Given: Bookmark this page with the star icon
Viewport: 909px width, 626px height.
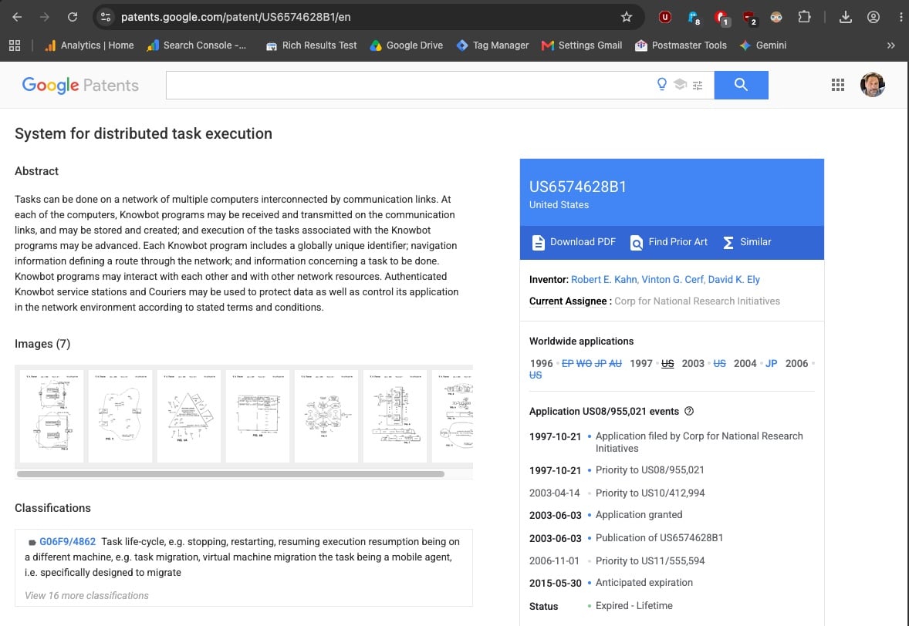Looking at the screenshot, I should 627,17.
